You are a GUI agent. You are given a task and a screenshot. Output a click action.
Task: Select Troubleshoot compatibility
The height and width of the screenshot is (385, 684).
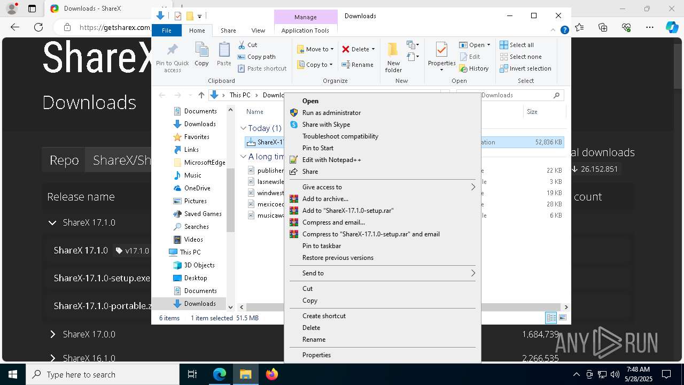(x=340, y=136)
